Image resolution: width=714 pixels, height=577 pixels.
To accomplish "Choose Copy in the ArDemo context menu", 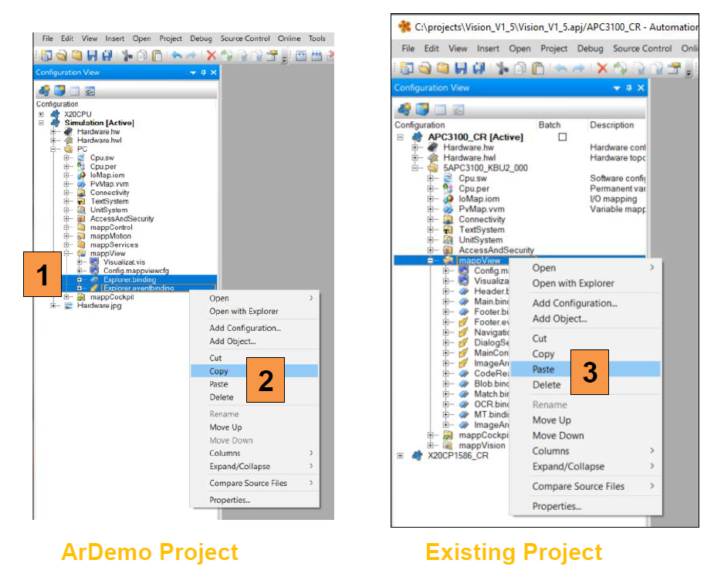I will pyautogui.click(x=219, y=371).
